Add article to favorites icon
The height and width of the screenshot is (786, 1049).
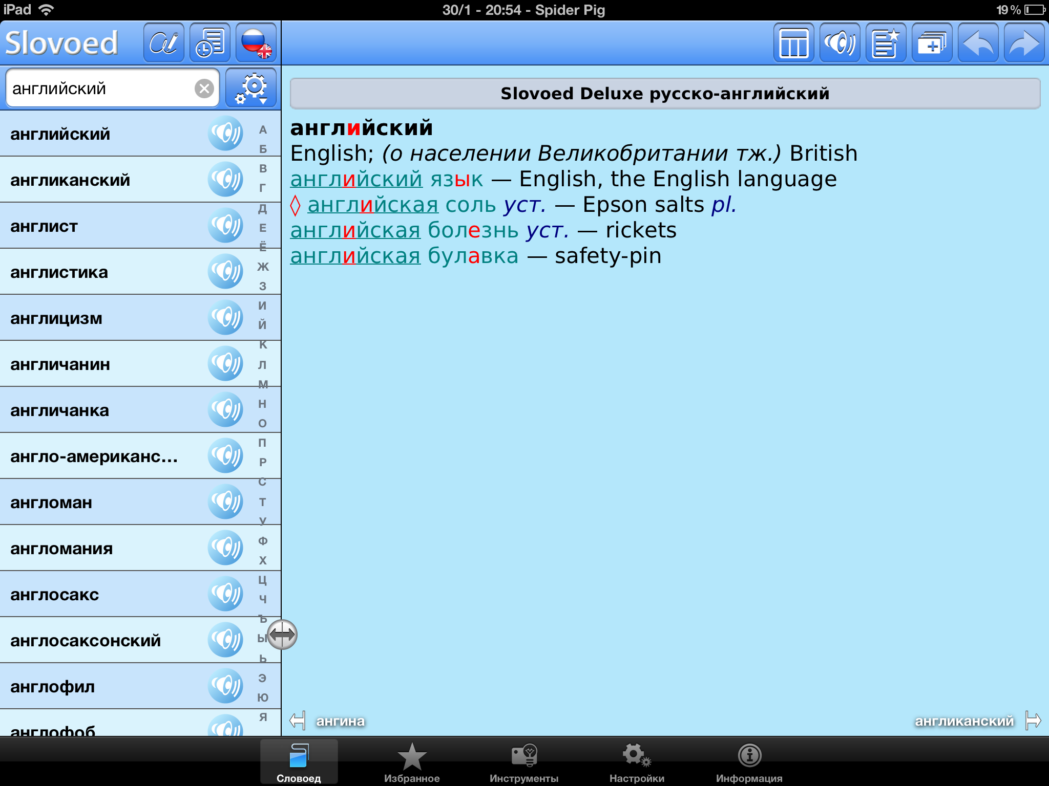click(x=886, y=43)
